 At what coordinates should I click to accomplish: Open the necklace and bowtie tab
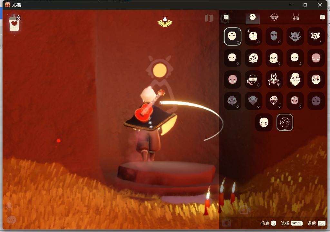coord(296,17)
